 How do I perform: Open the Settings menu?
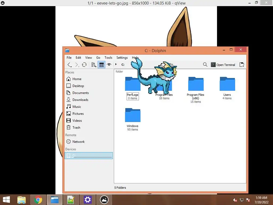(x=122, y=58)
